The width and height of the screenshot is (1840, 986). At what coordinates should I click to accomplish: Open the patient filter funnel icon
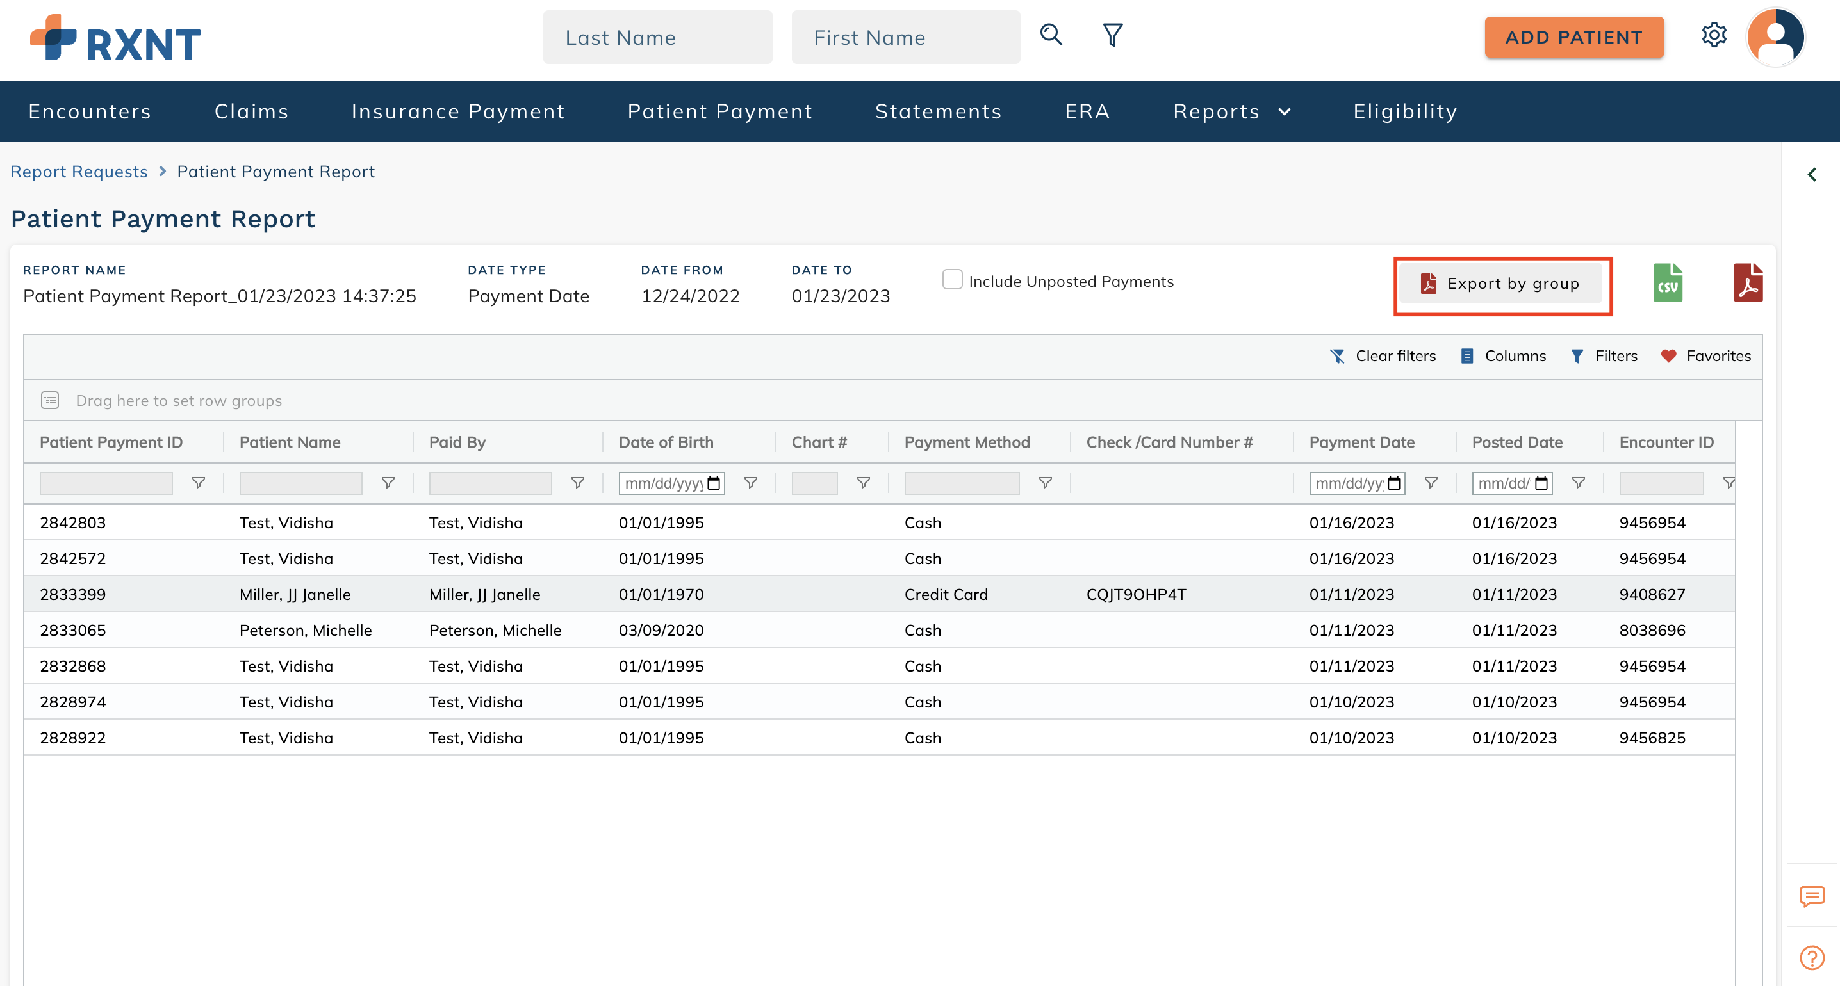[1112, 35]
